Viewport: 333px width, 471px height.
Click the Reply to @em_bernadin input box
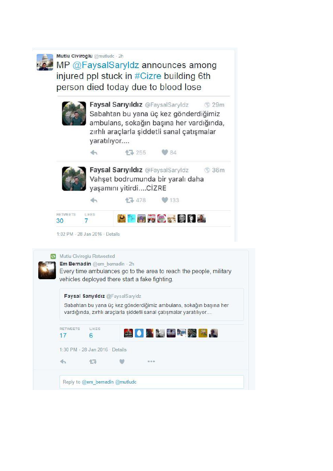pyautogui.click(x=152, y=382)
